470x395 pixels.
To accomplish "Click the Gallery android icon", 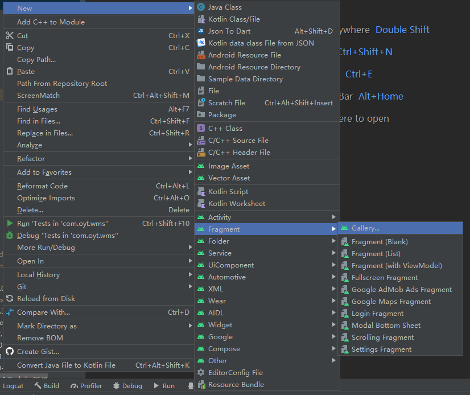I will pyautogui.click(x=344, y=228).
